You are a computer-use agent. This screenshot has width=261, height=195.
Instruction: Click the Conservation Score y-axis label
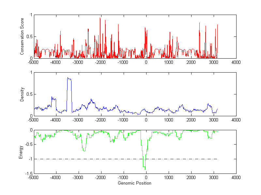22,36
